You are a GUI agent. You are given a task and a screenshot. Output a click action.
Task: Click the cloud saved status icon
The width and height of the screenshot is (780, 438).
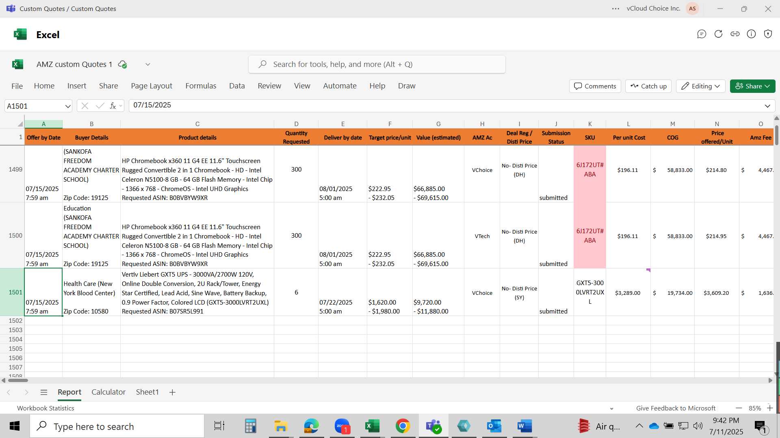tap(122, 64)
